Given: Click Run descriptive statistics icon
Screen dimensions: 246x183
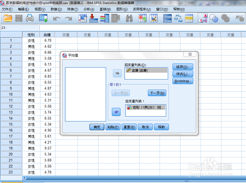Looking at the screenshot, I should [x=116, y=18].
